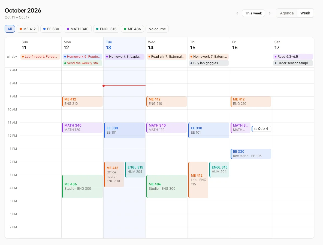Filter by ENGL 315 course chip
This screenshot has width=323, height=245.
click(x=106, y=29)
